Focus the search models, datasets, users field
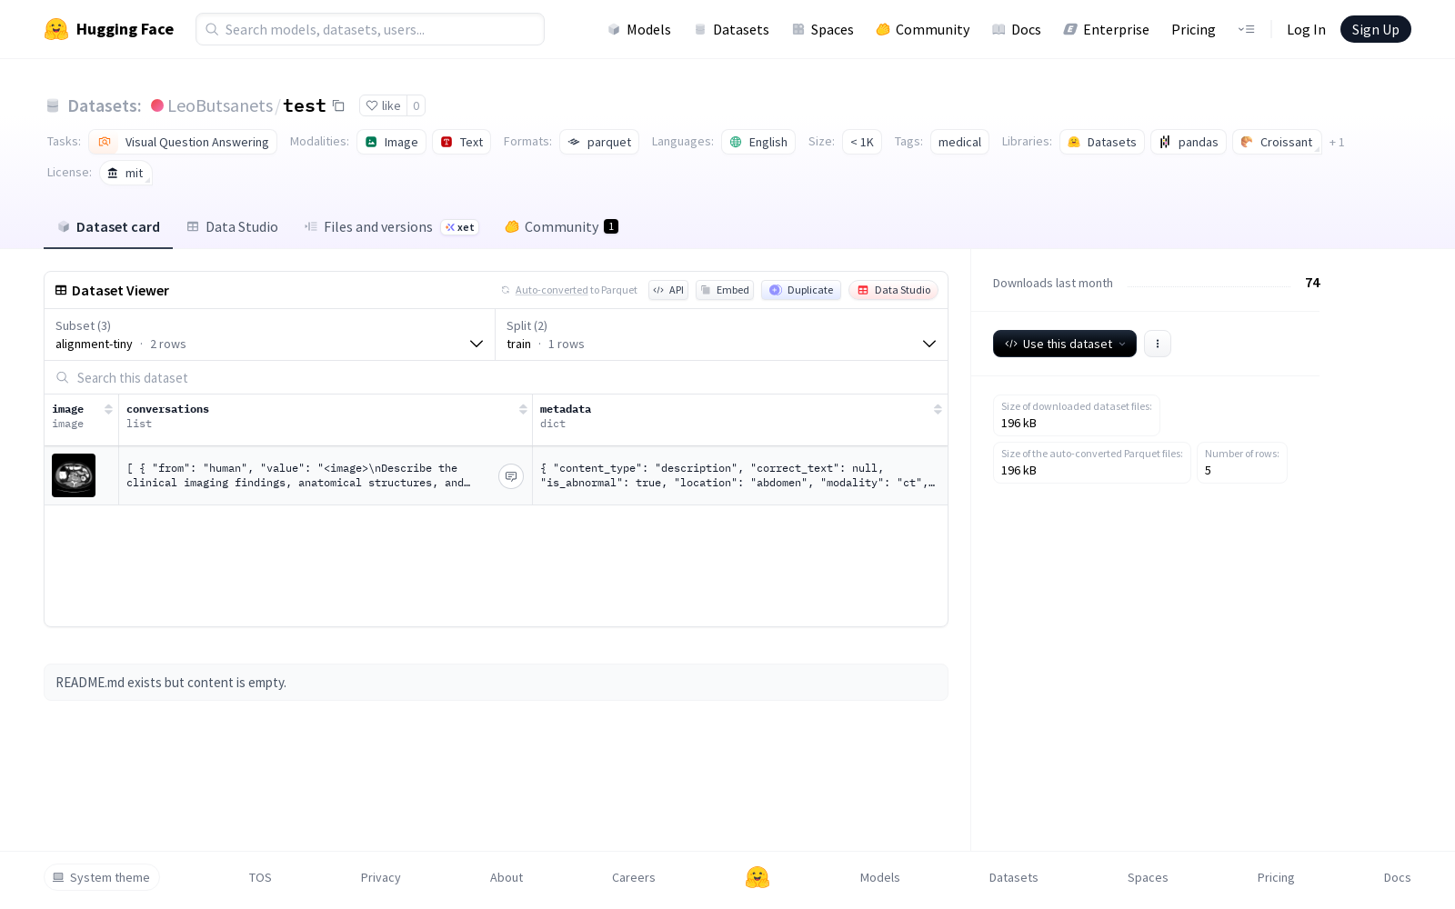The height and width of the screenshot is (909, 1455). pyautogui.click(x=370, y=29)
